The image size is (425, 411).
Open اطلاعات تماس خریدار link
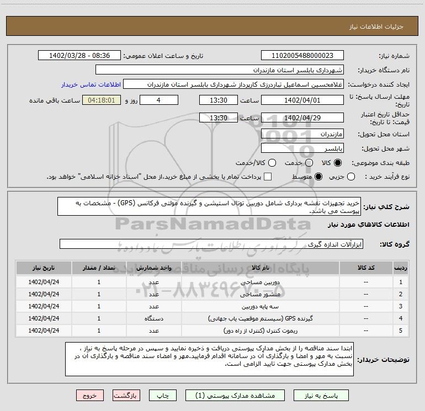pos(91,84)
